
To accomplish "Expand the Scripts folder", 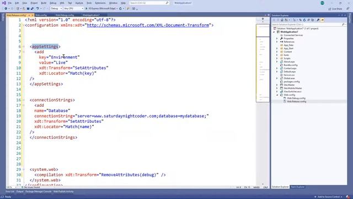I will pyautogui.click(x=277, y=59).
